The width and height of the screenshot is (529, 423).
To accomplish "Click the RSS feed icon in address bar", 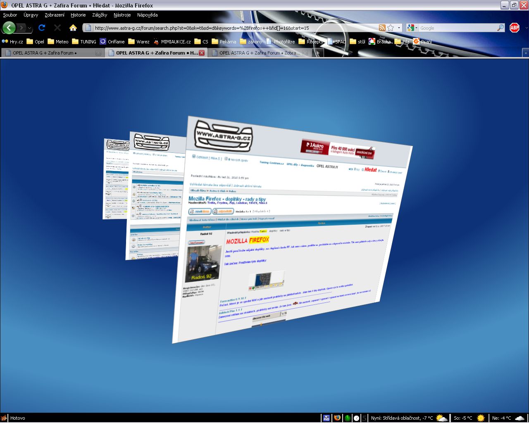I will click(x=382, y=28).
